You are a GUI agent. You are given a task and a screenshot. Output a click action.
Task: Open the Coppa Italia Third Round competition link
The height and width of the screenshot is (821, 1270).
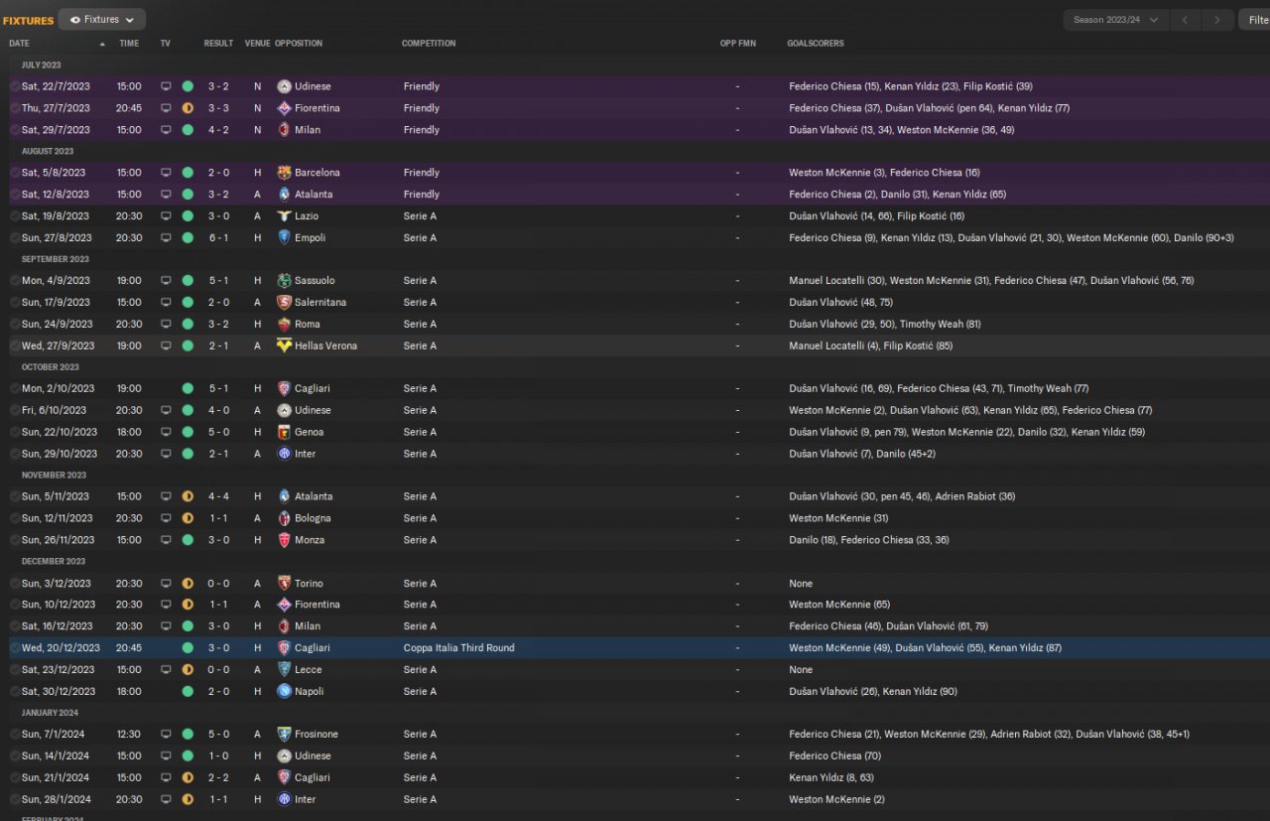pos(458,648)
